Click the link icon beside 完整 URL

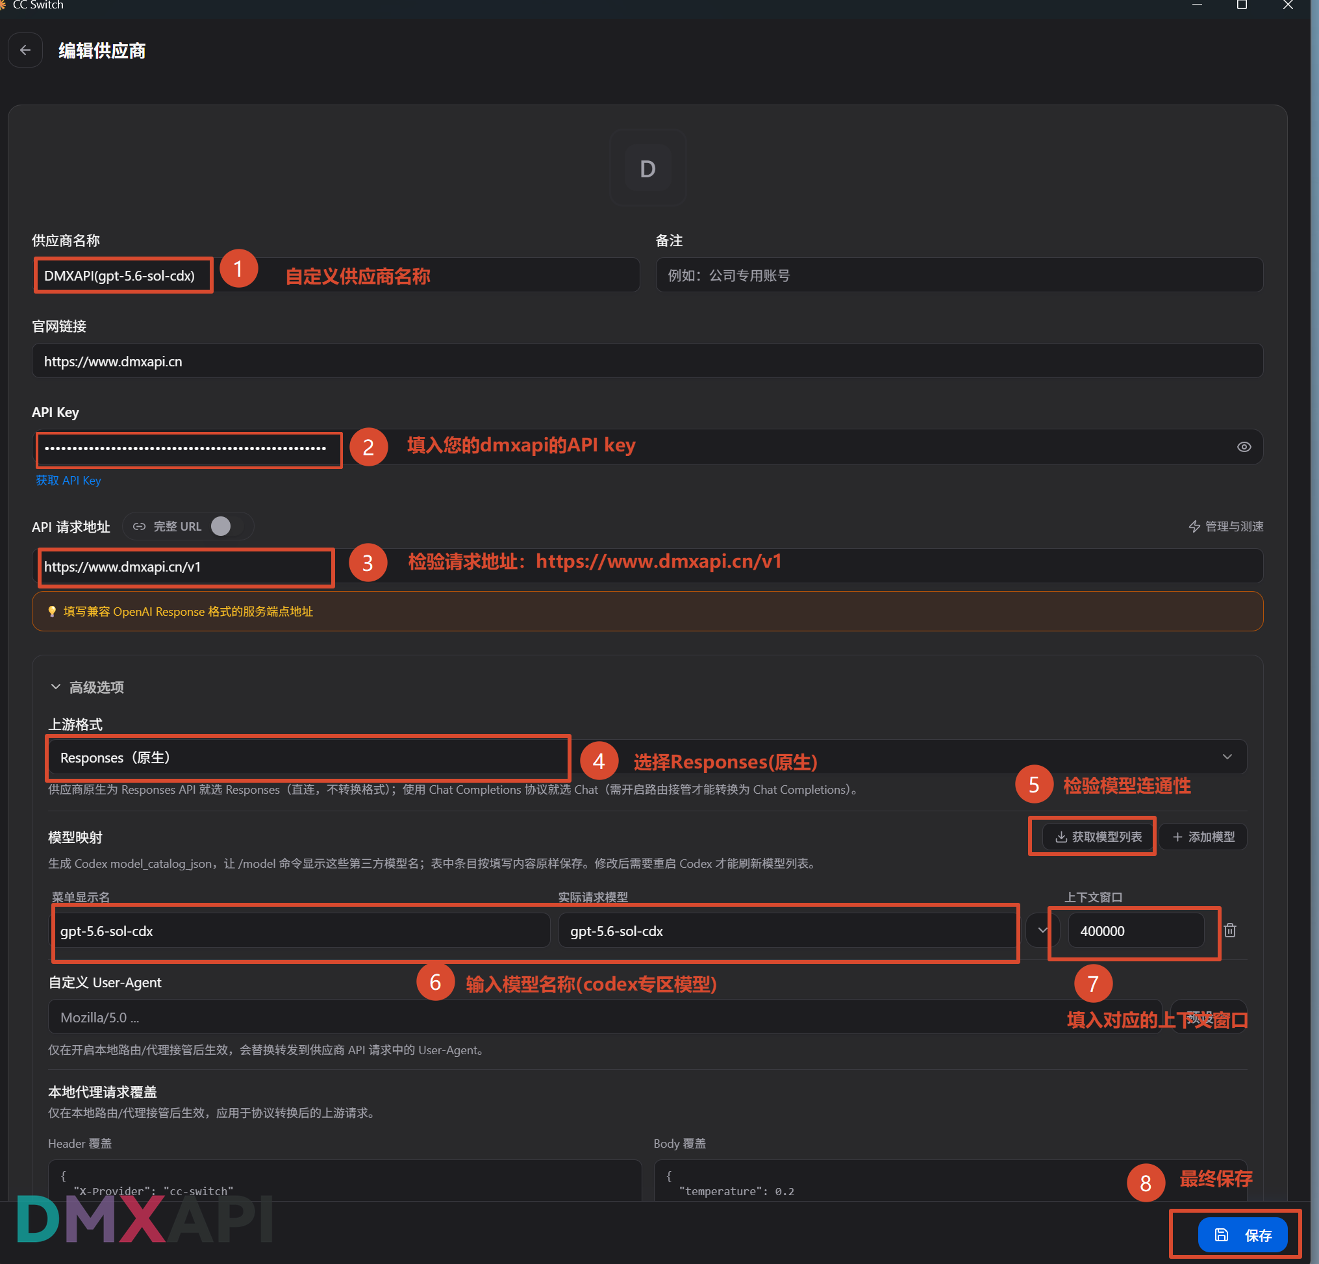coord(139,526)
